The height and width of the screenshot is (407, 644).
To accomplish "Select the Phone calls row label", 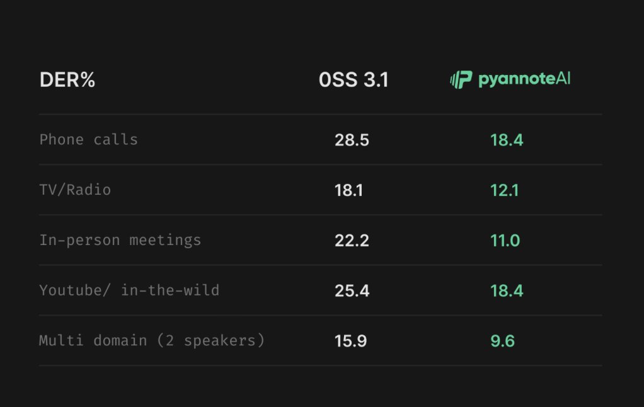I will coord(89,140).
